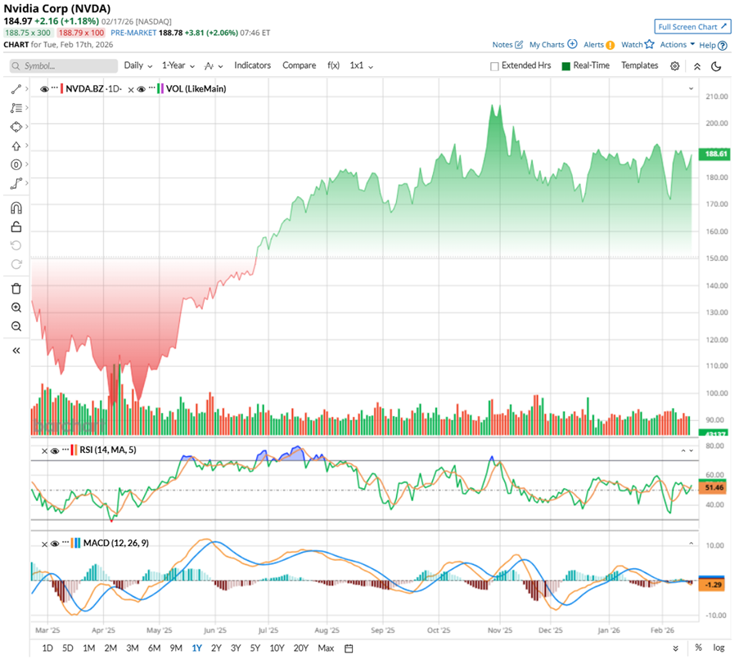Select the Max range tab

[x=326, y=648]
